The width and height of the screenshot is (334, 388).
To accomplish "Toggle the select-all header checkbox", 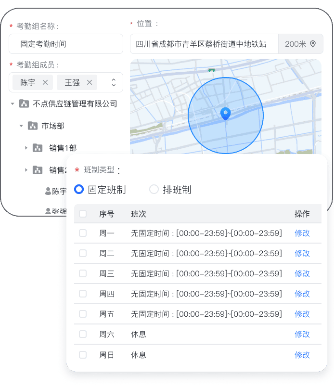I will [x=83, y=214].
